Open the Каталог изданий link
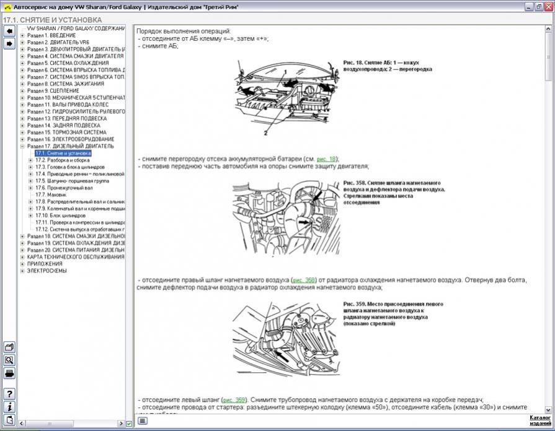The width and height of the screenshot is (555, 431). tap(540, 420)
